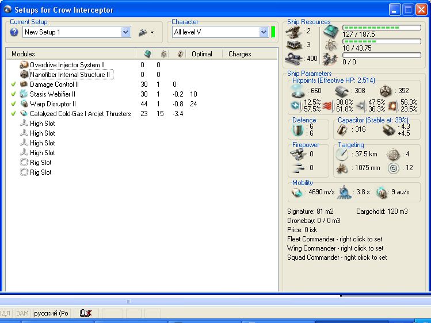Toggle Stasis Webifier II active checkmark
Image resolution: width=431 pixels, height=323 pixels.
[x=13, y=94]
